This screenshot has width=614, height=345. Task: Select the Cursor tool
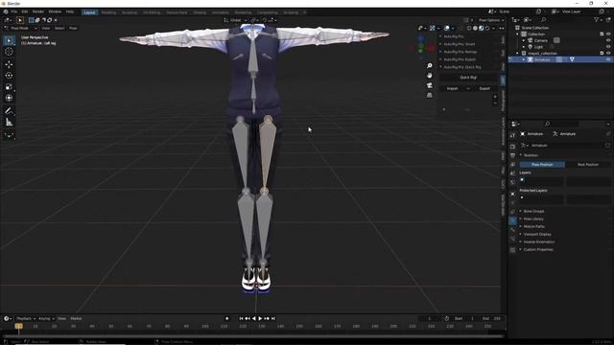coord(9,52)
